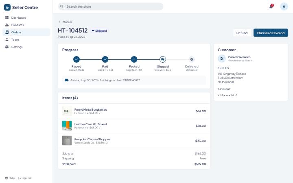Click the magnifier icon in search bar
The height and width of the screenshot is (183, 293).
[x=62, y=7]
